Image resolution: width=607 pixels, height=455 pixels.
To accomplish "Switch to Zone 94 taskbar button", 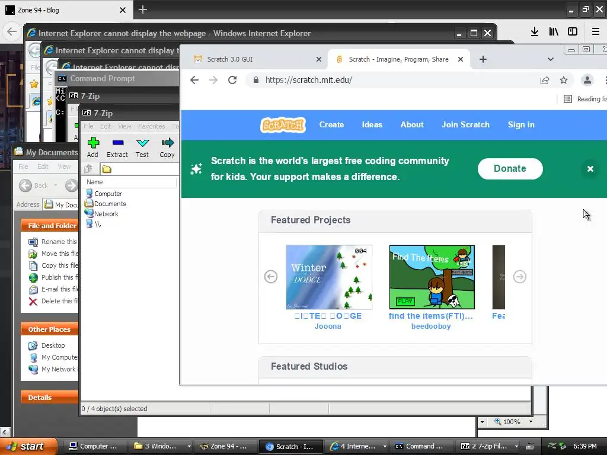I will point(226,446).
